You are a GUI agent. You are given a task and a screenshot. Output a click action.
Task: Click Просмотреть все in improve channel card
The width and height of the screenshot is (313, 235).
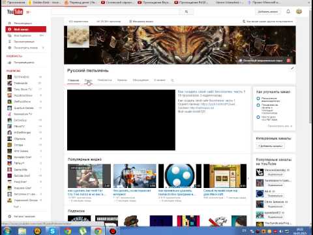tap(280, 126)
